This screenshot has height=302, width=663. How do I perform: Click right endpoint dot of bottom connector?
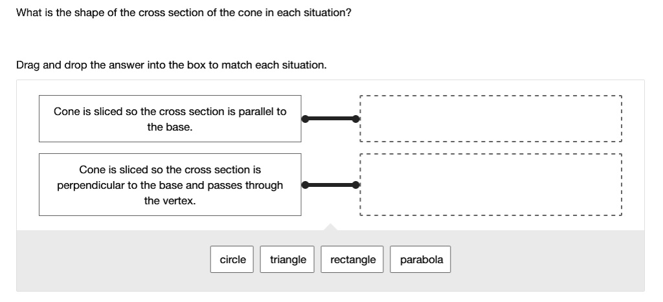[356, 184]
